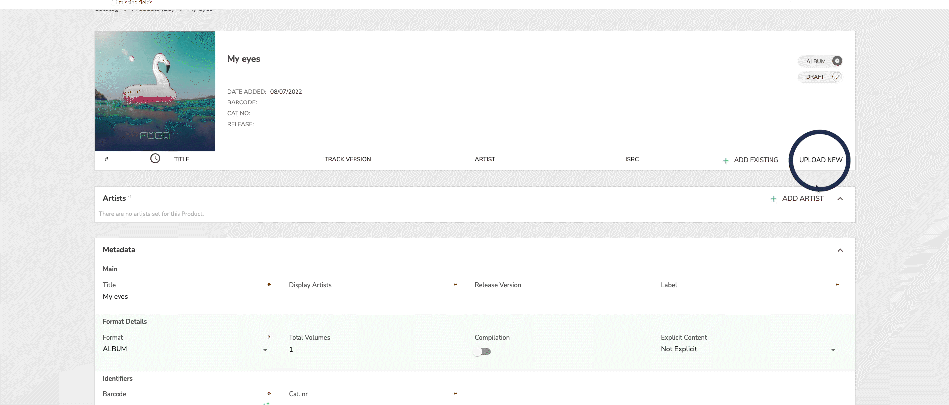The width and height of the screenshot is (949, 405).
Task: Click the flamingo album cover thumbnail
Action: point(155,91)
